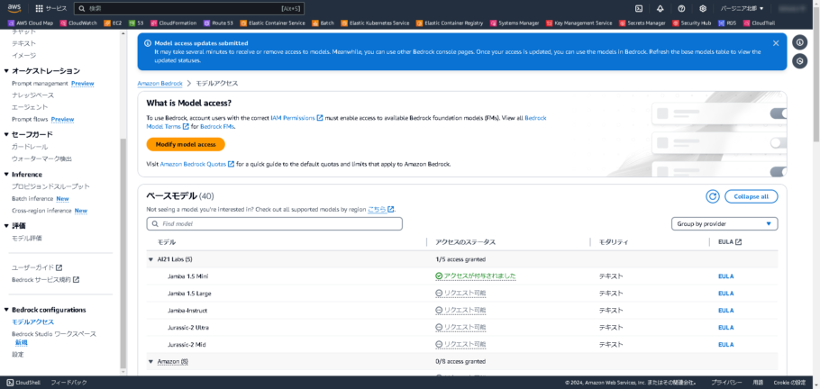Click アクセスが付与されました status for Jamba 1.5 Mini
820x389 pixels.
coord(476,276)
